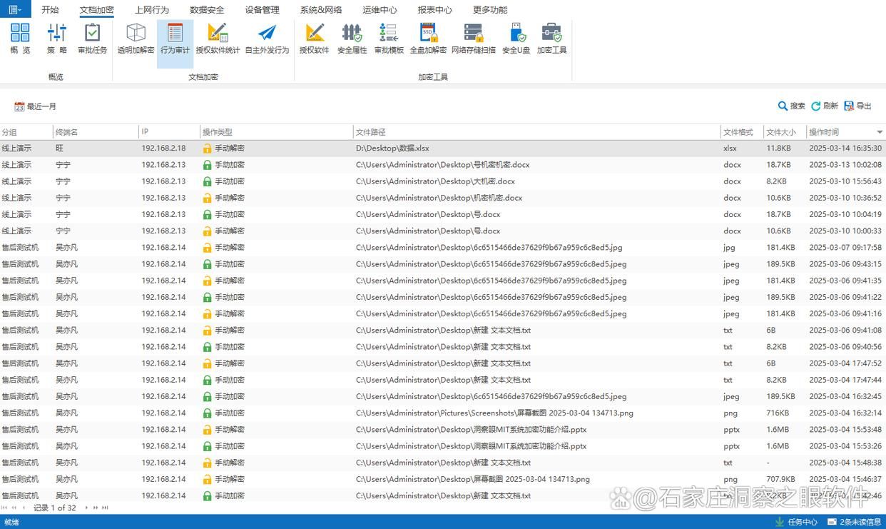
Task: Switch to the 数据安全 tab
Action: [207, 10]
